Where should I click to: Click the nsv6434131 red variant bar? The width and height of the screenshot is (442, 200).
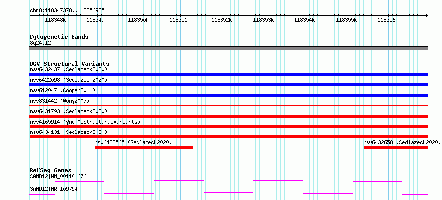point(228,137)
